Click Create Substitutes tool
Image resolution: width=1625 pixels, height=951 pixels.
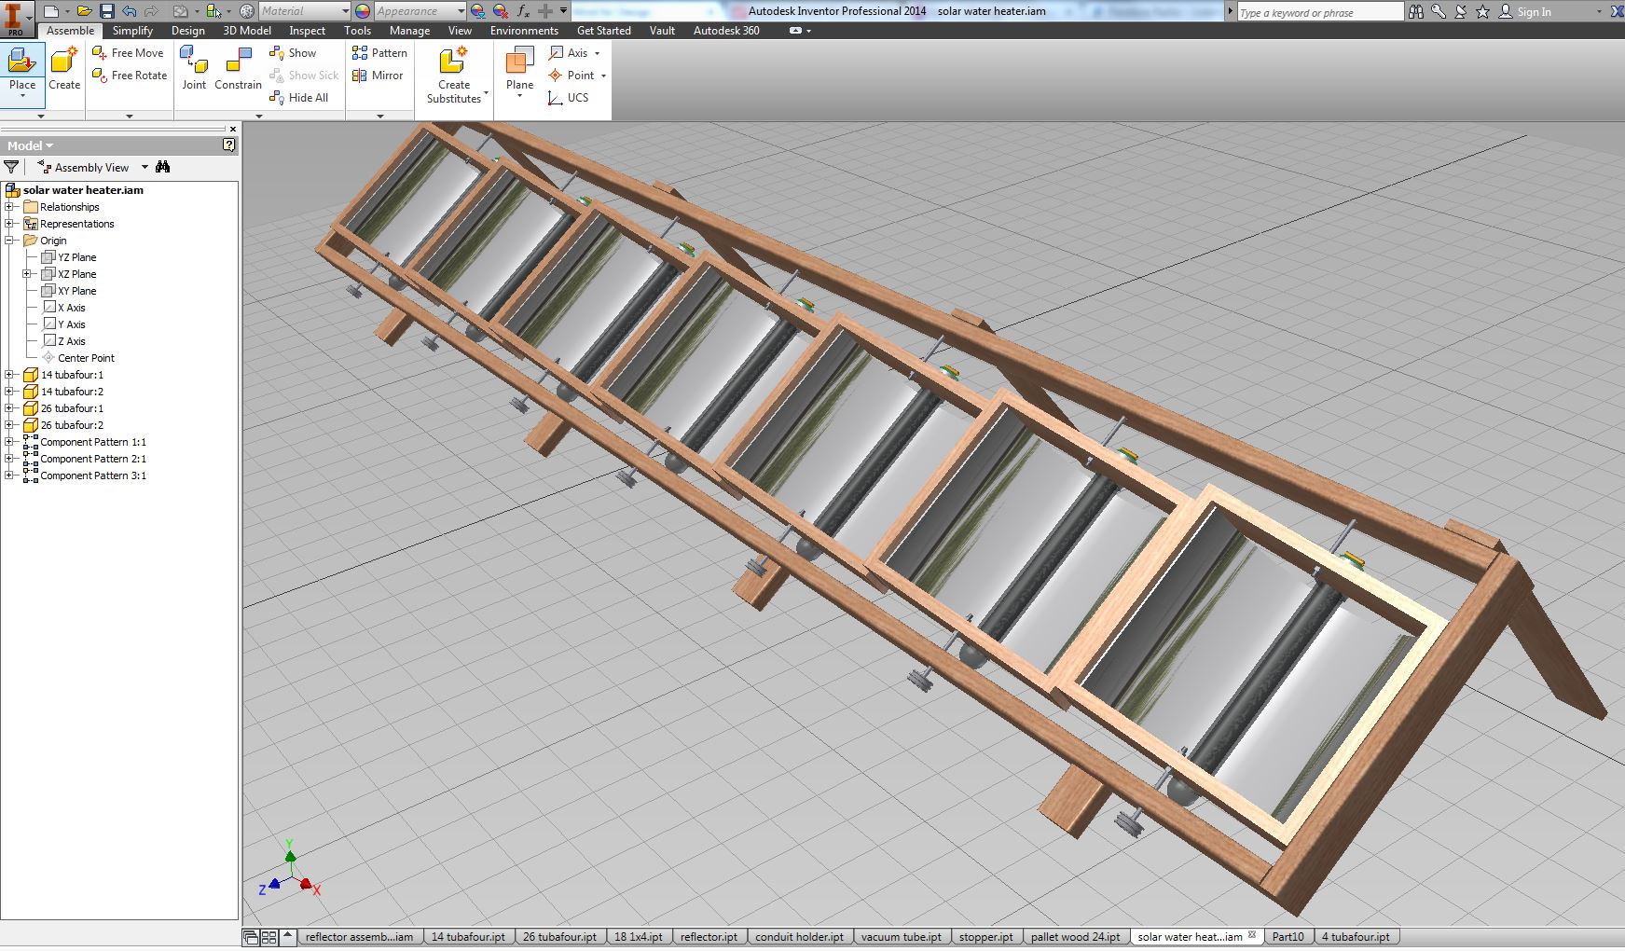[454, 76]
